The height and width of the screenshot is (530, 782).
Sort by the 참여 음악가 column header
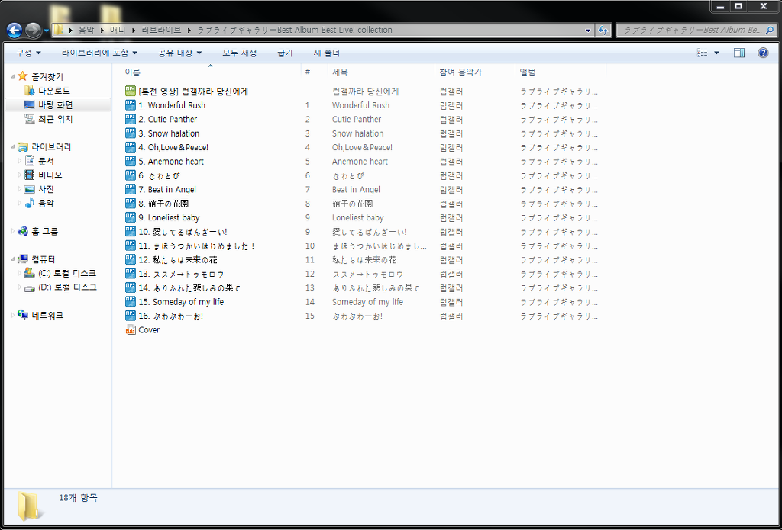(x=475, y=72)
